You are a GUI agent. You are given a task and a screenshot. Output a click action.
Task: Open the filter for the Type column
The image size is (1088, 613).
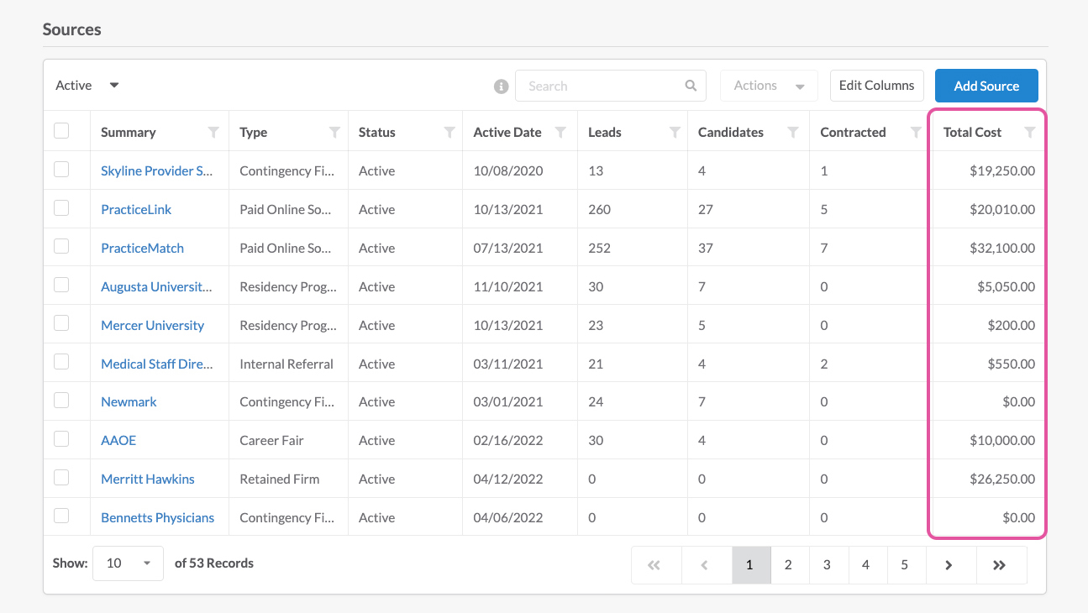point(334,132)
